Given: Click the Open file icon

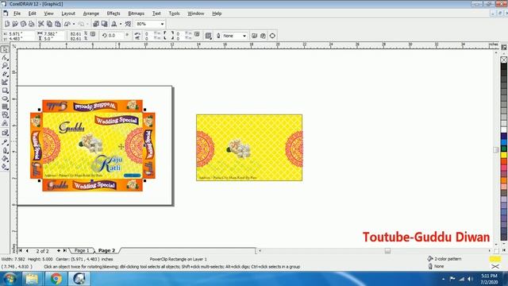Looking at the screenshot, I should tap(15, 24).
